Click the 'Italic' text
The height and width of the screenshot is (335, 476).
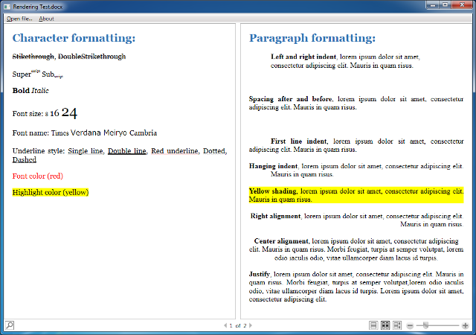point(40,91)
